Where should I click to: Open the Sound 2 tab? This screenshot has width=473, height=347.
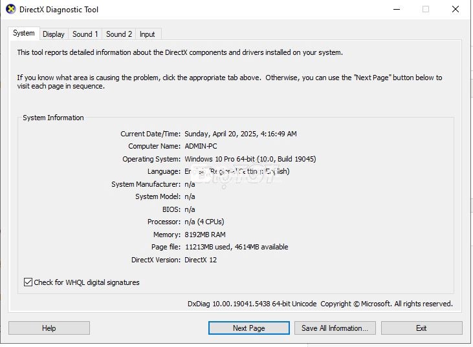[x=119, y=34]
